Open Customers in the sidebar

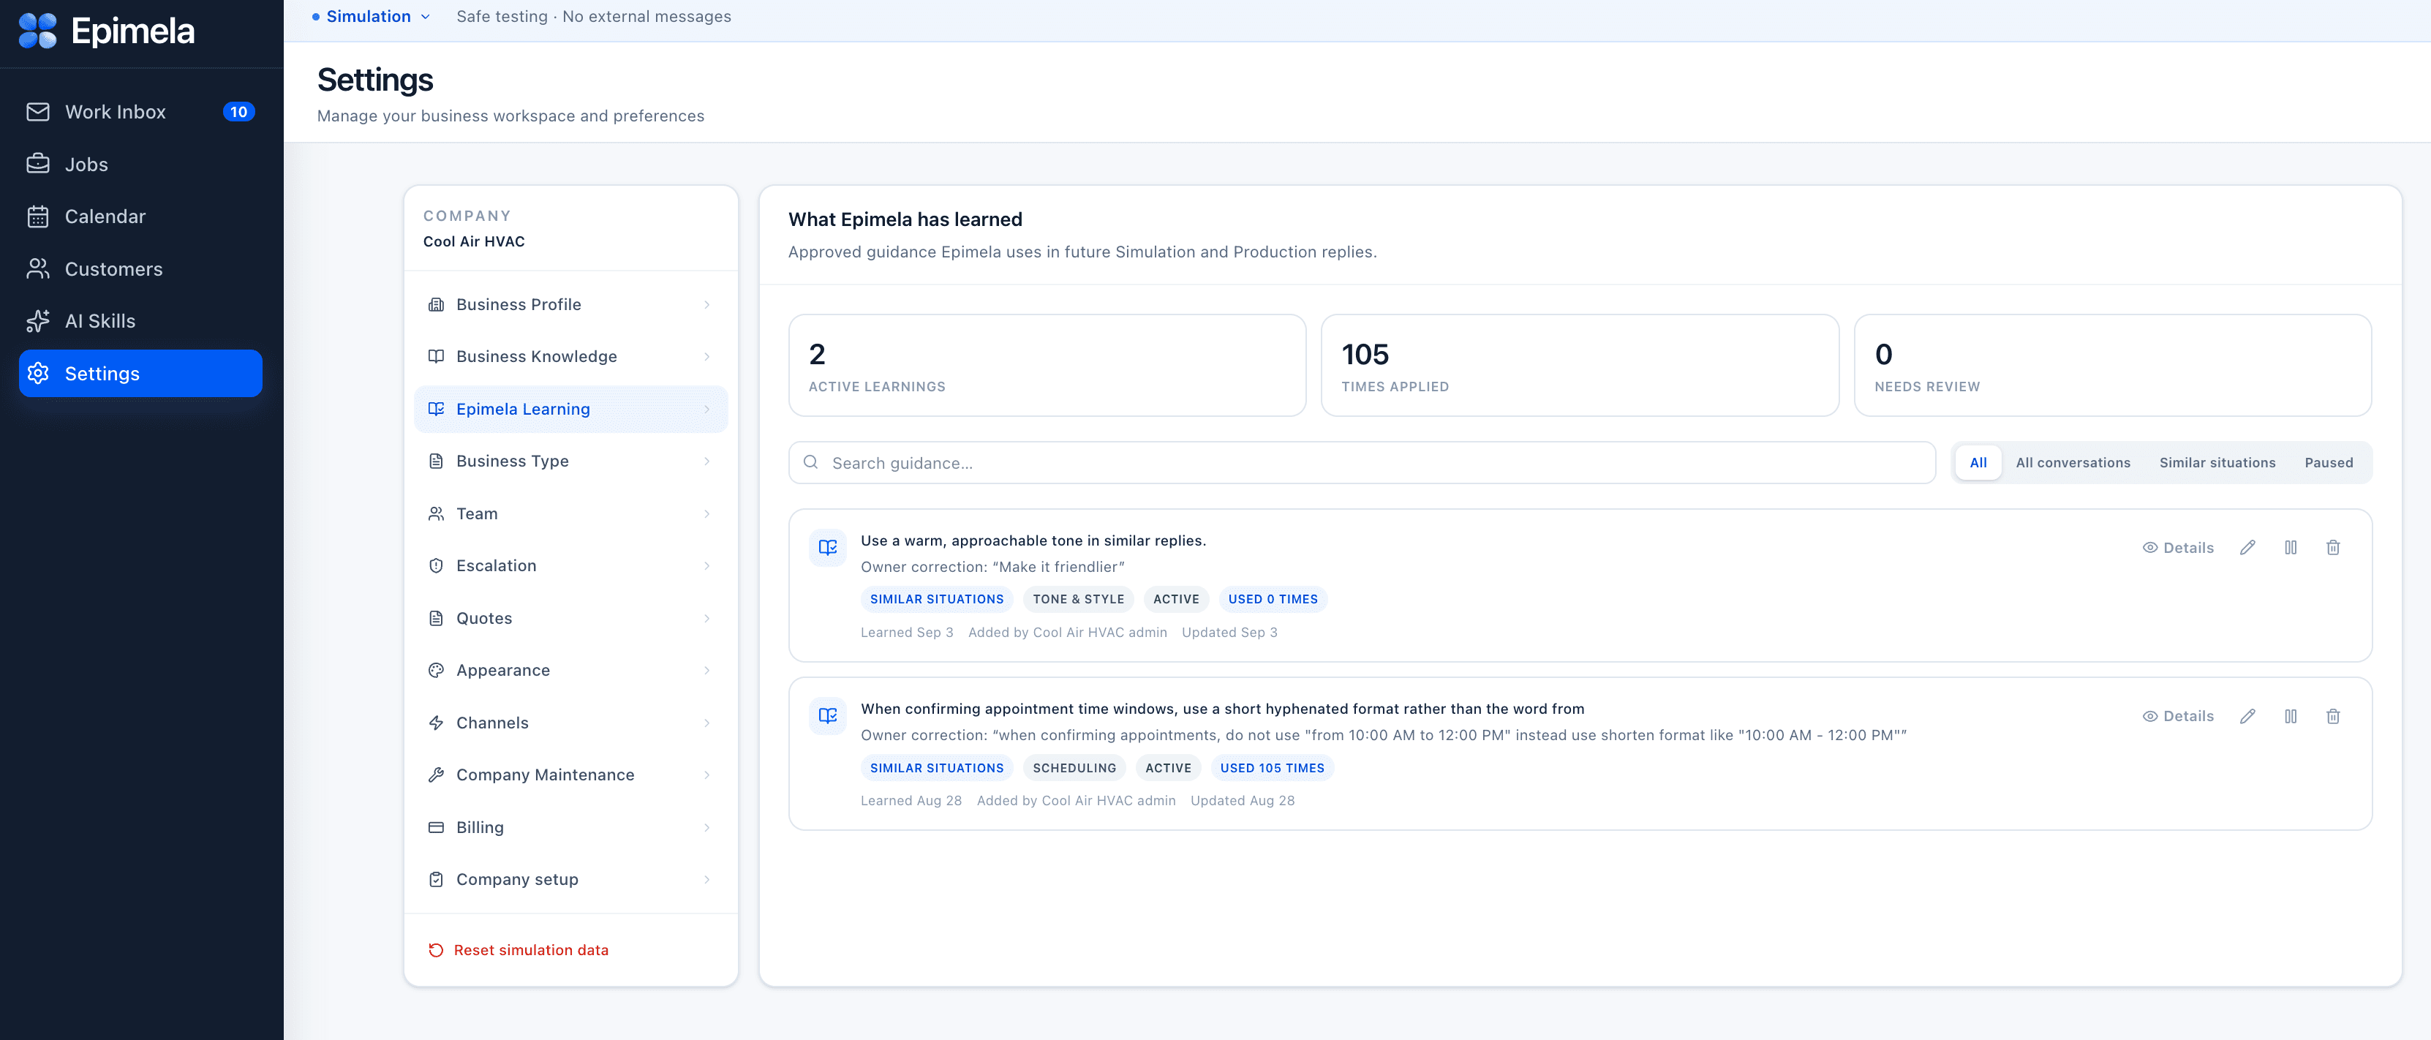point(140,269)
